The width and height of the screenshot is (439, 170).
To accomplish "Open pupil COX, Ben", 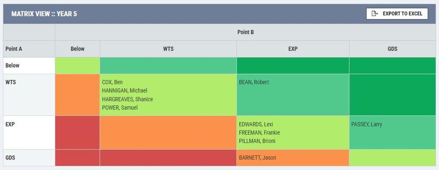I will tap(112, 82).
